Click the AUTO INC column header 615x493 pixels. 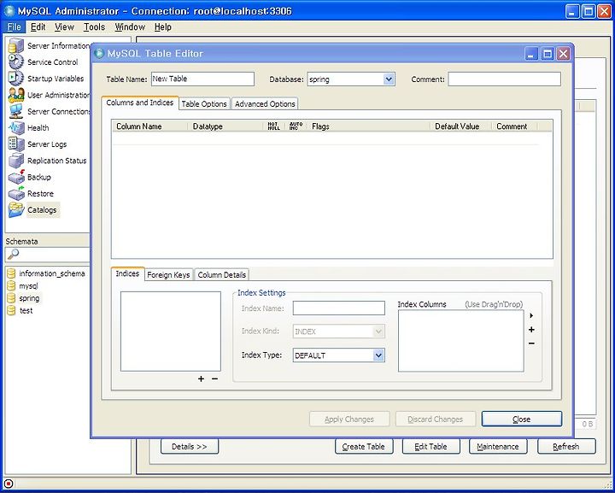click(296, 126)
